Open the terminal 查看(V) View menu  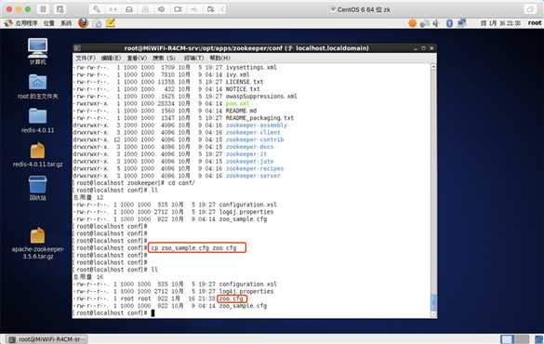point(137,58)
